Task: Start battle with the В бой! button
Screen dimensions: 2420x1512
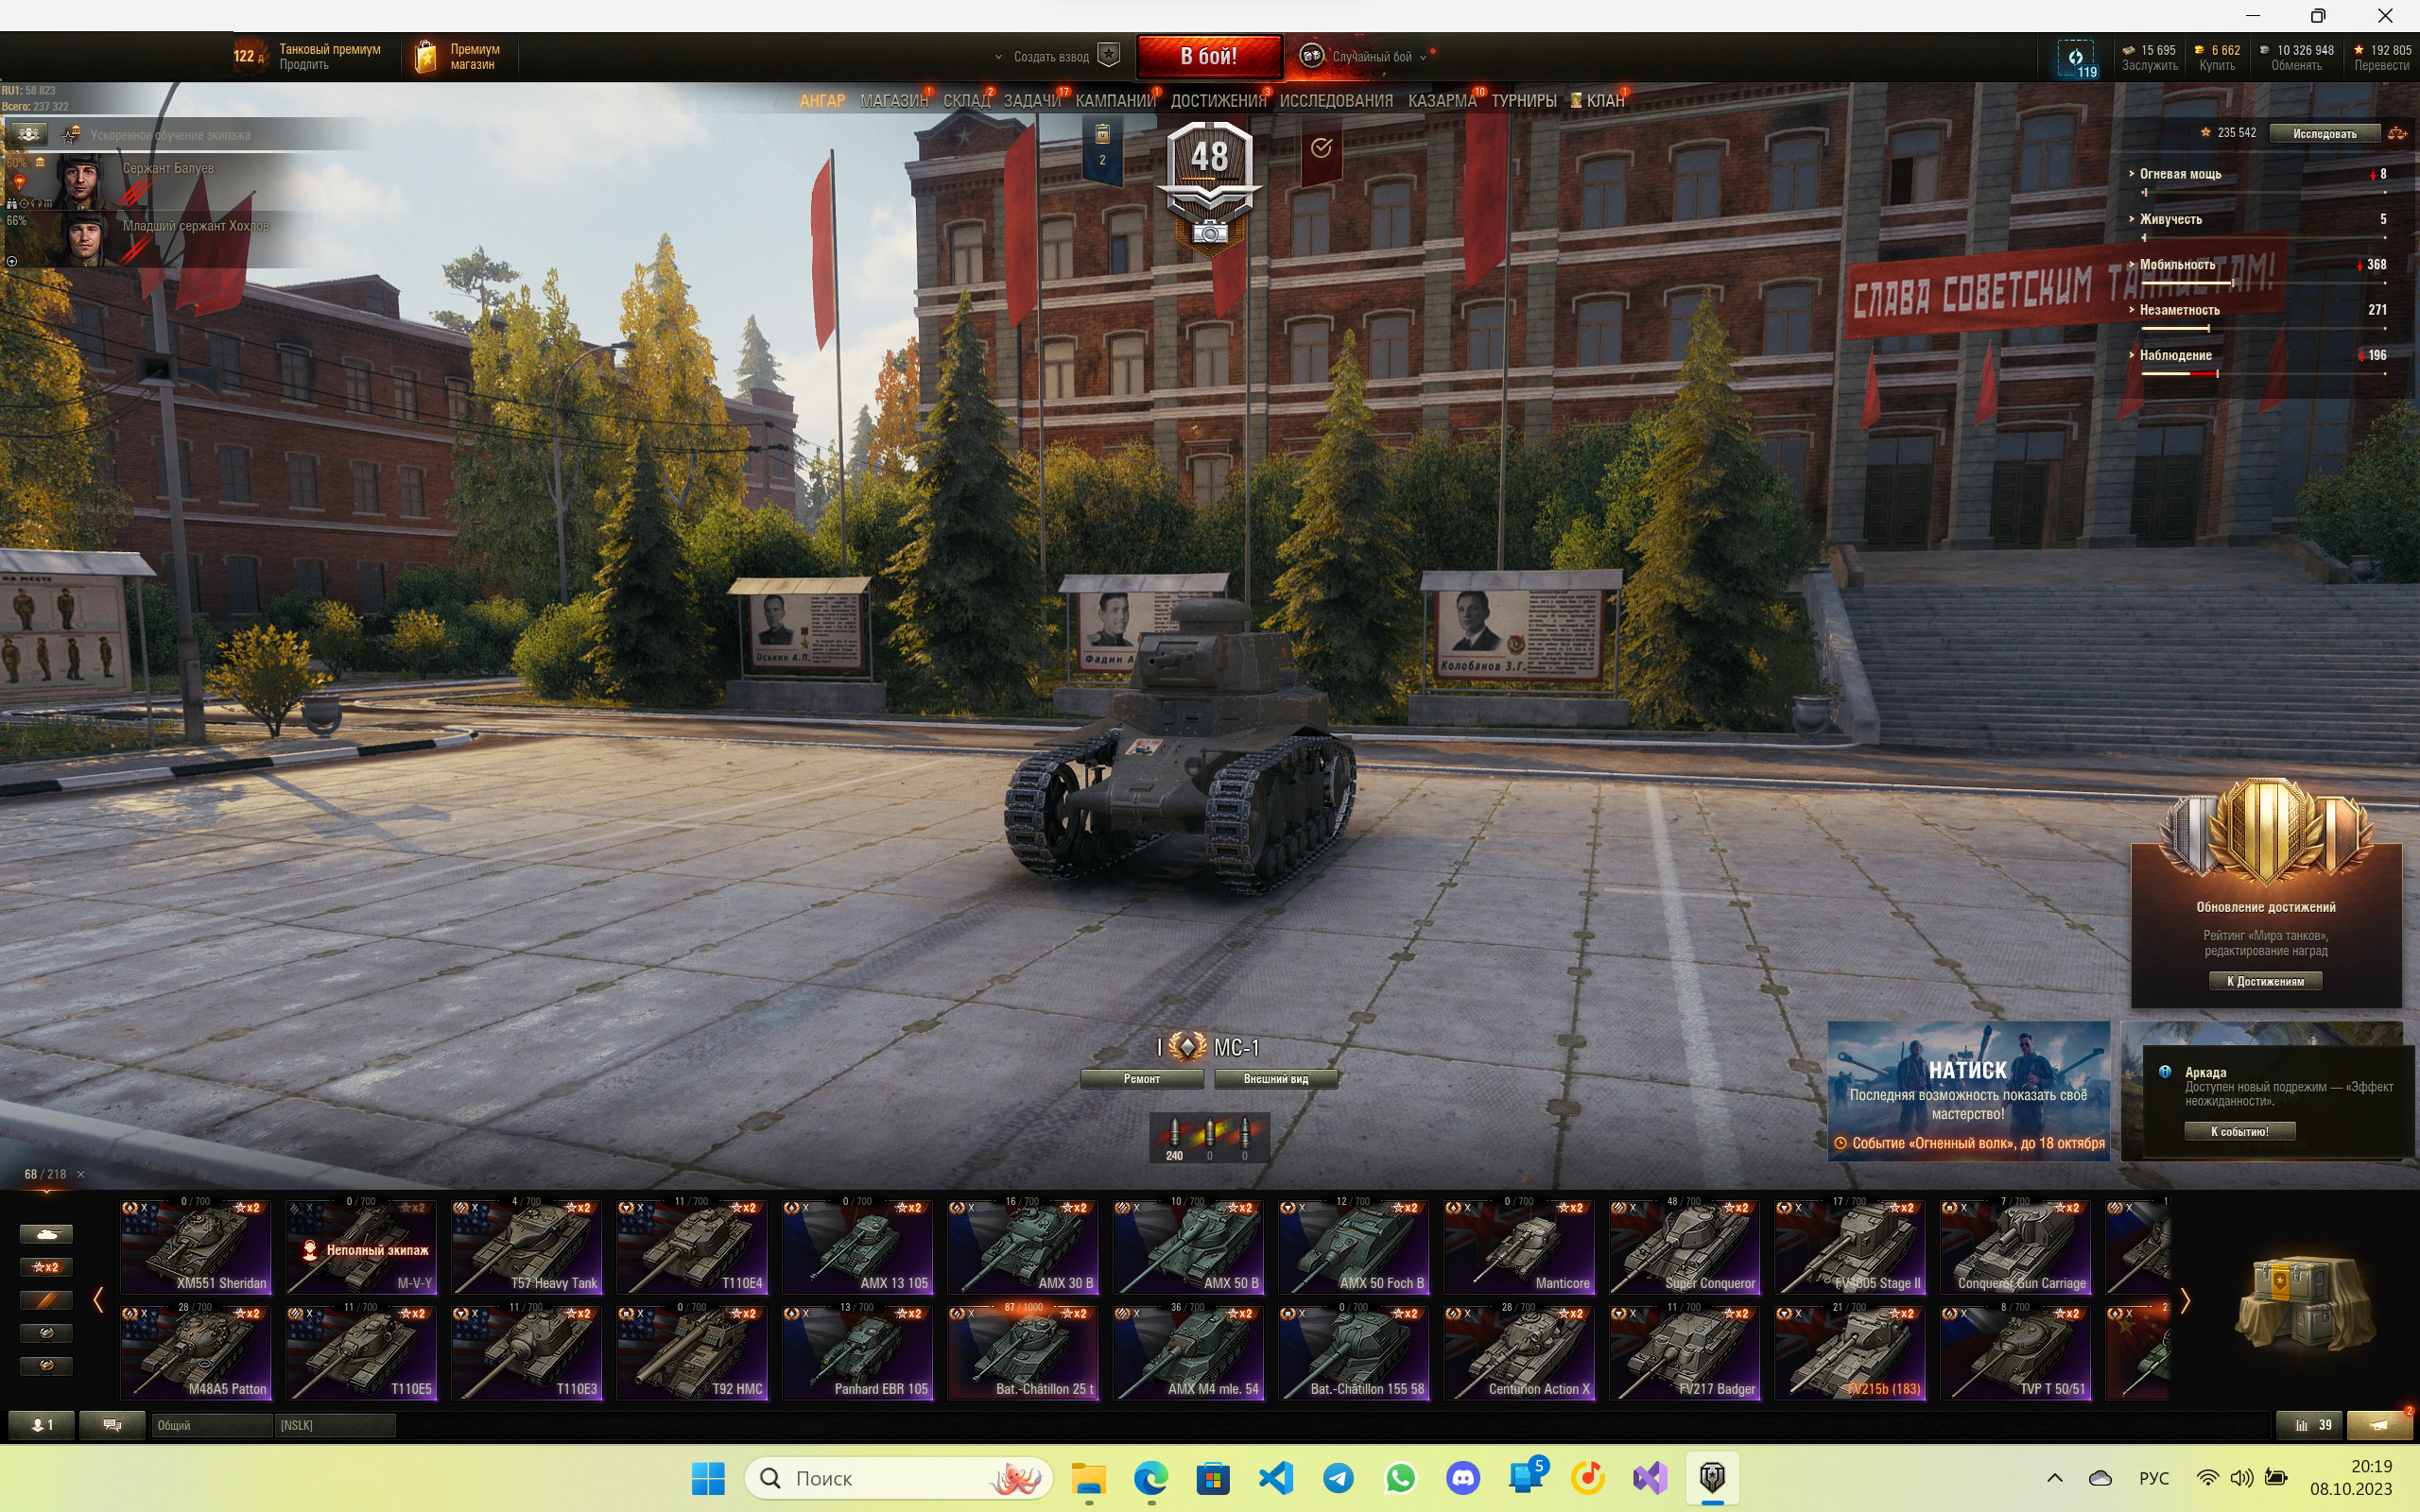Action: (x=1209, y=56)
